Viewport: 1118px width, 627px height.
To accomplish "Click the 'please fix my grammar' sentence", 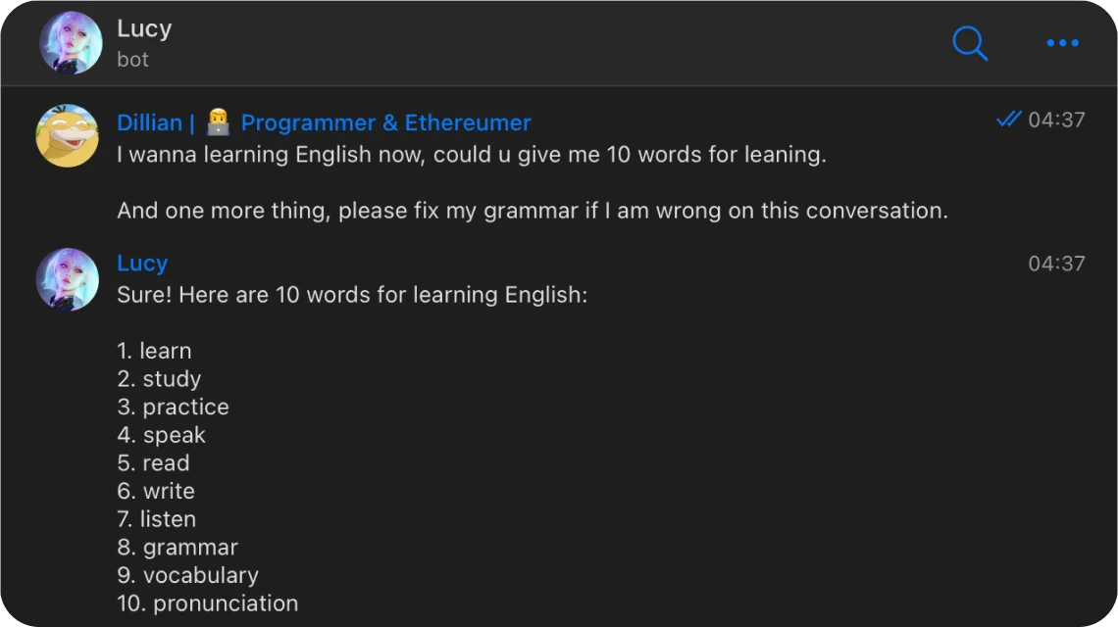I will pos(532,211).
